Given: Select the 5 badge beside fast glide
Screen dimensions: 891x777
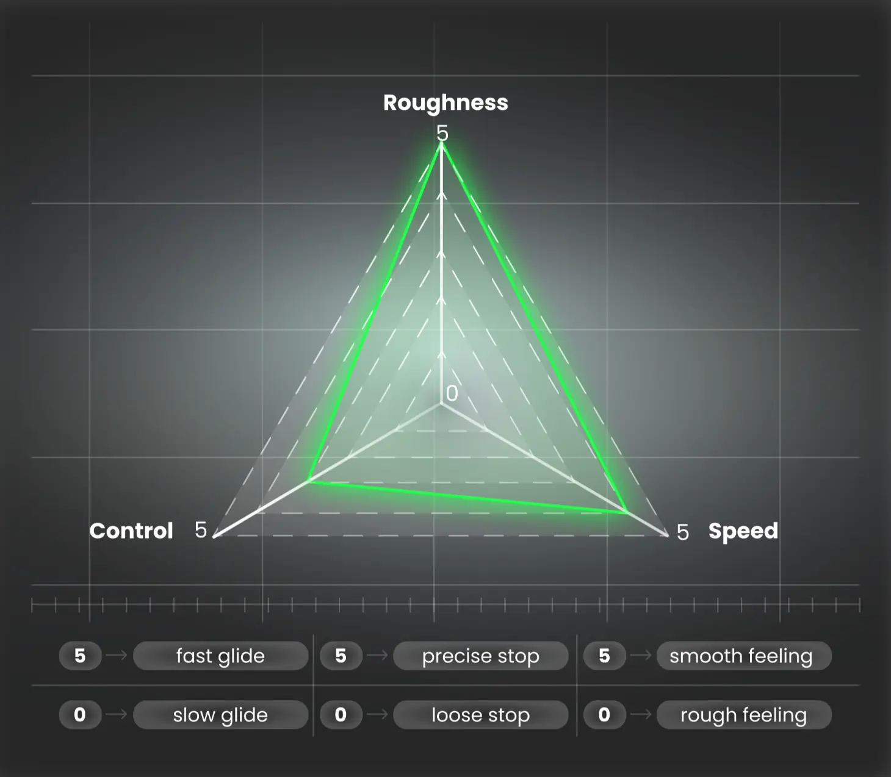Looking at the screenshot, I should pos(80,656).
